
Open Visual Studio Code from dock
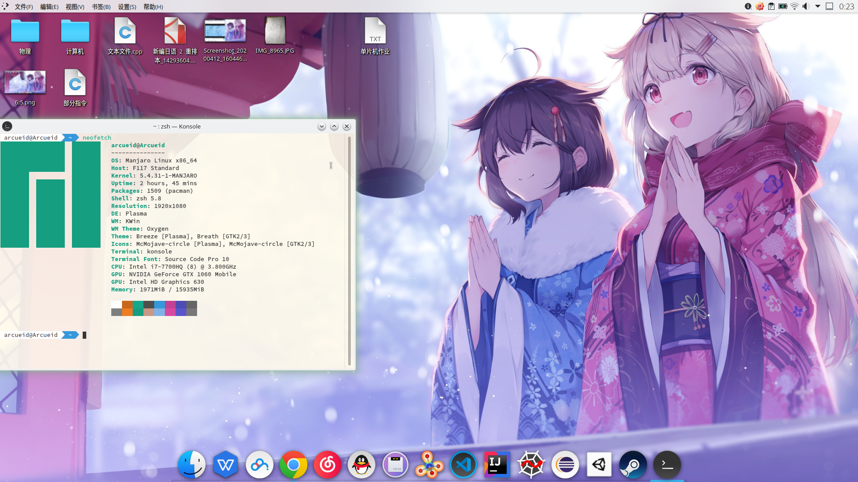tap(463, 465)
